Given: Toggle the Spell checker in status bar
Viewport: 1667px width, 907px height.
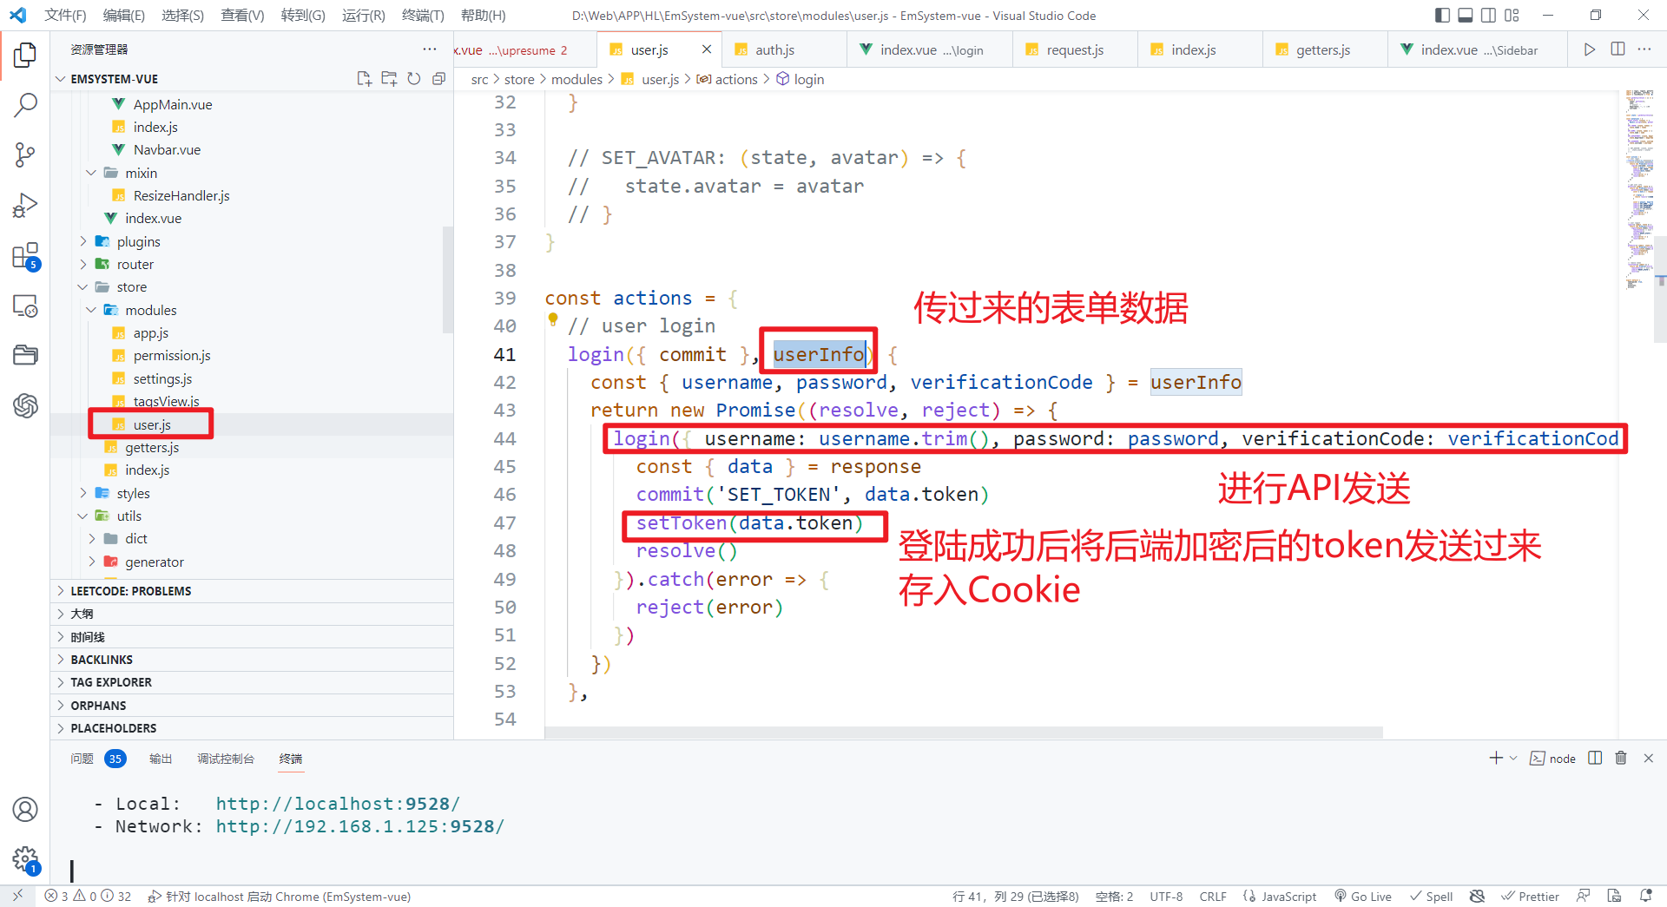Looking at the screenshot, I should click(1431, 897).
